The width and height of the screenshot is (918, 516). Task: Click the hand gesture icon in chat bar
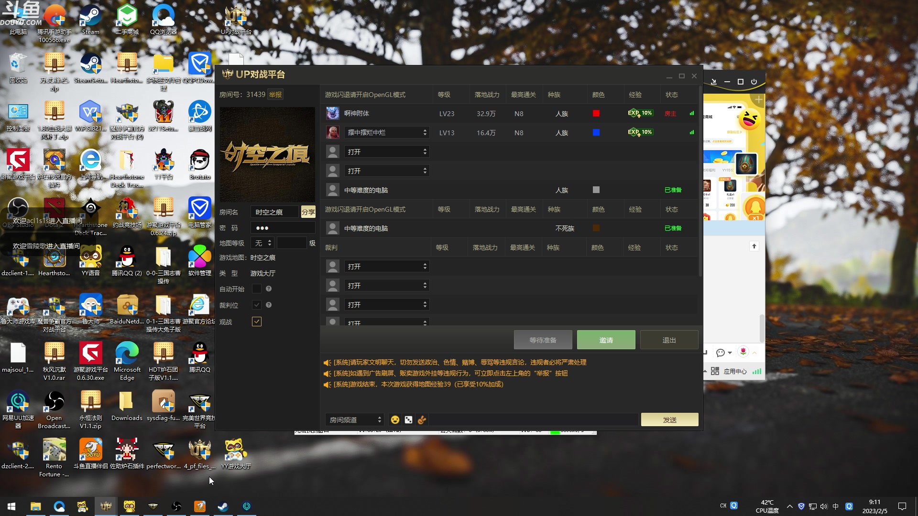click(x=422, y=419)
